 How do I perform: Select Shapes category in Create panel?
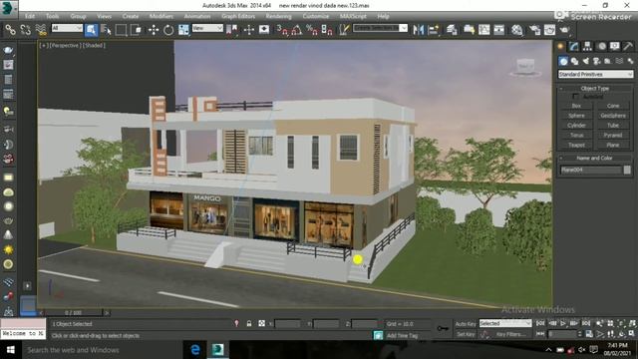[574, 61]
